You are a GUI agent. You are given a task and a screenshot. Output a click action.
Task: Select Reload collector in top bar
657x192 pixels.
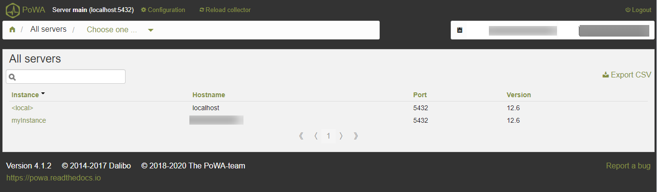click(x=225, y=10)
